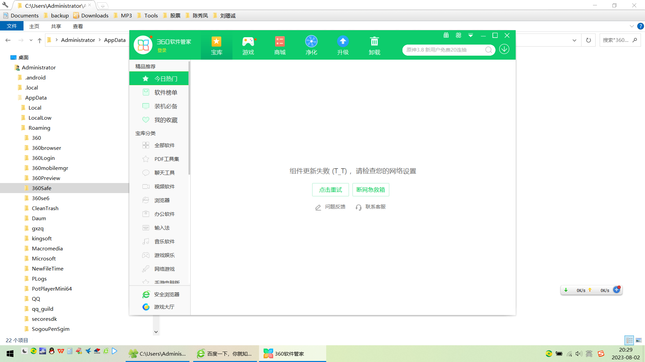Select 装机必备 in the sidebar
645x362 pixels.
point(159,106)
